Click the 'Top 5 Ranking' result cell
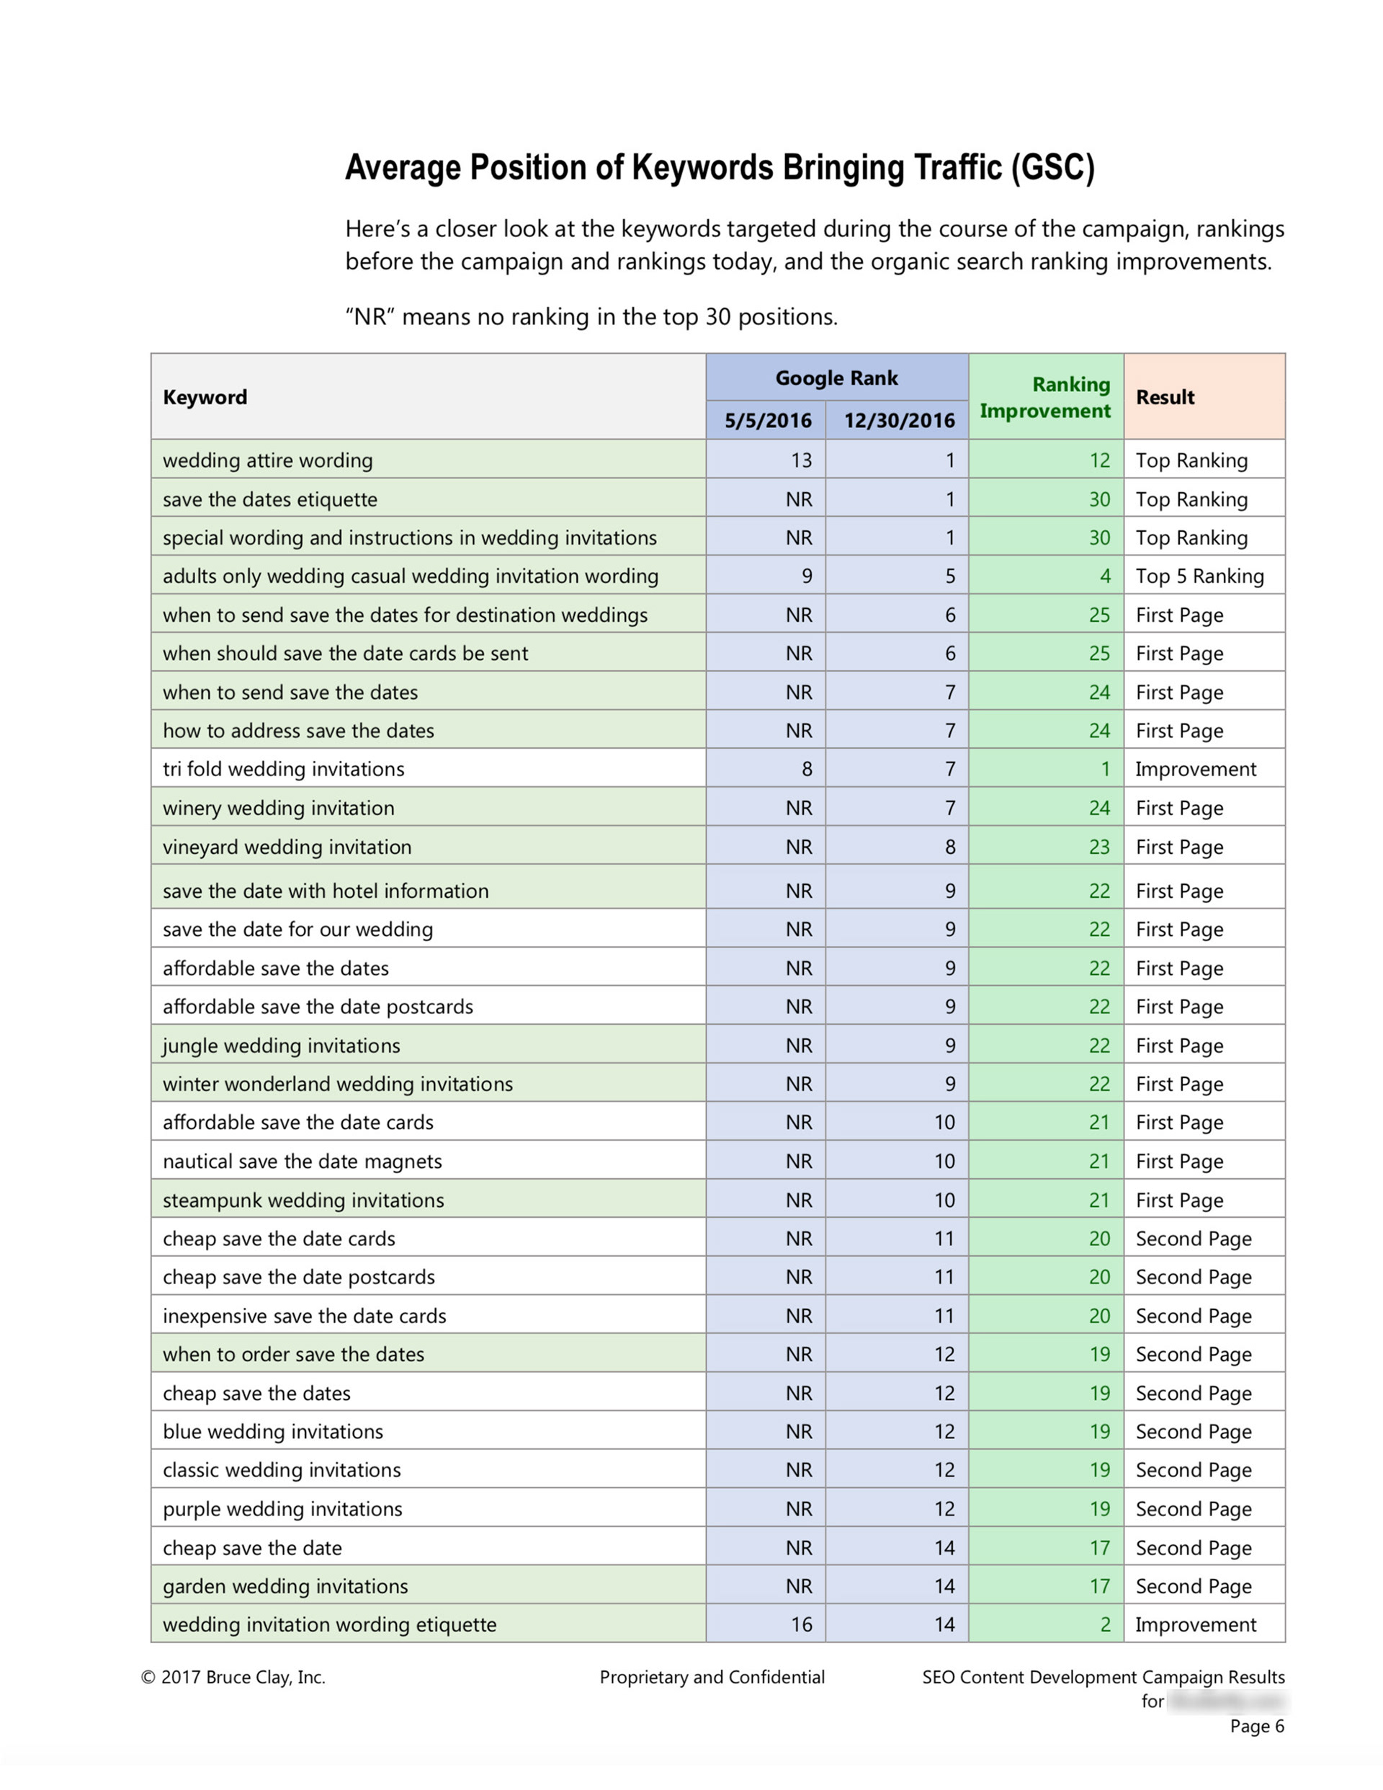Image resolution: width=1383 pixels, height=1790 pixels. [x=1199, y=576]
